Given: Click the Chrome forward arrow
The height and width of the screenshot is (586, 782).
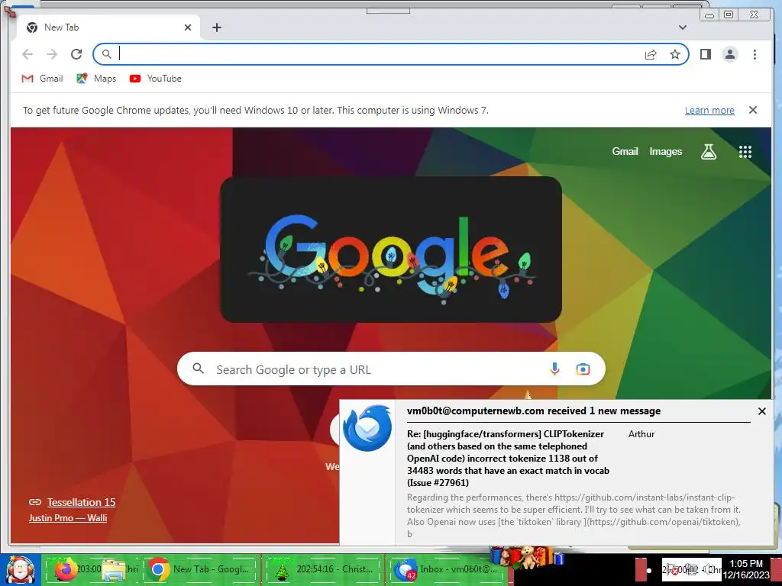Looking at the screenshot, I should point(52,54).
